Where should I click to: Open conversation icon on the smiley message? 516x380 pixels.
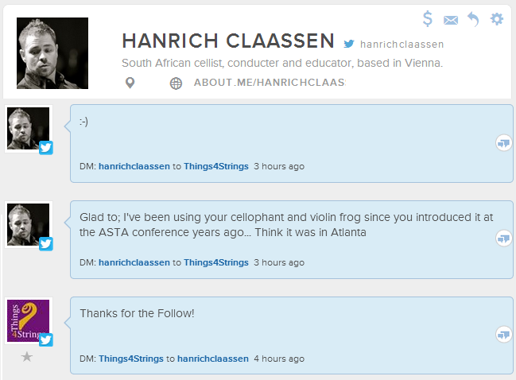click(502, 143)
